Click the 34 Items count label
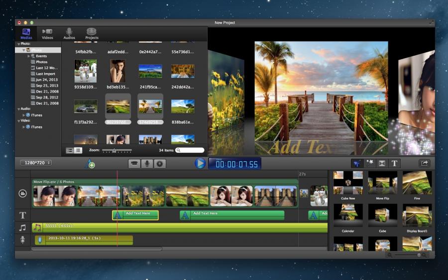Viewport: 448px width, 280px height. coord(166,150)
